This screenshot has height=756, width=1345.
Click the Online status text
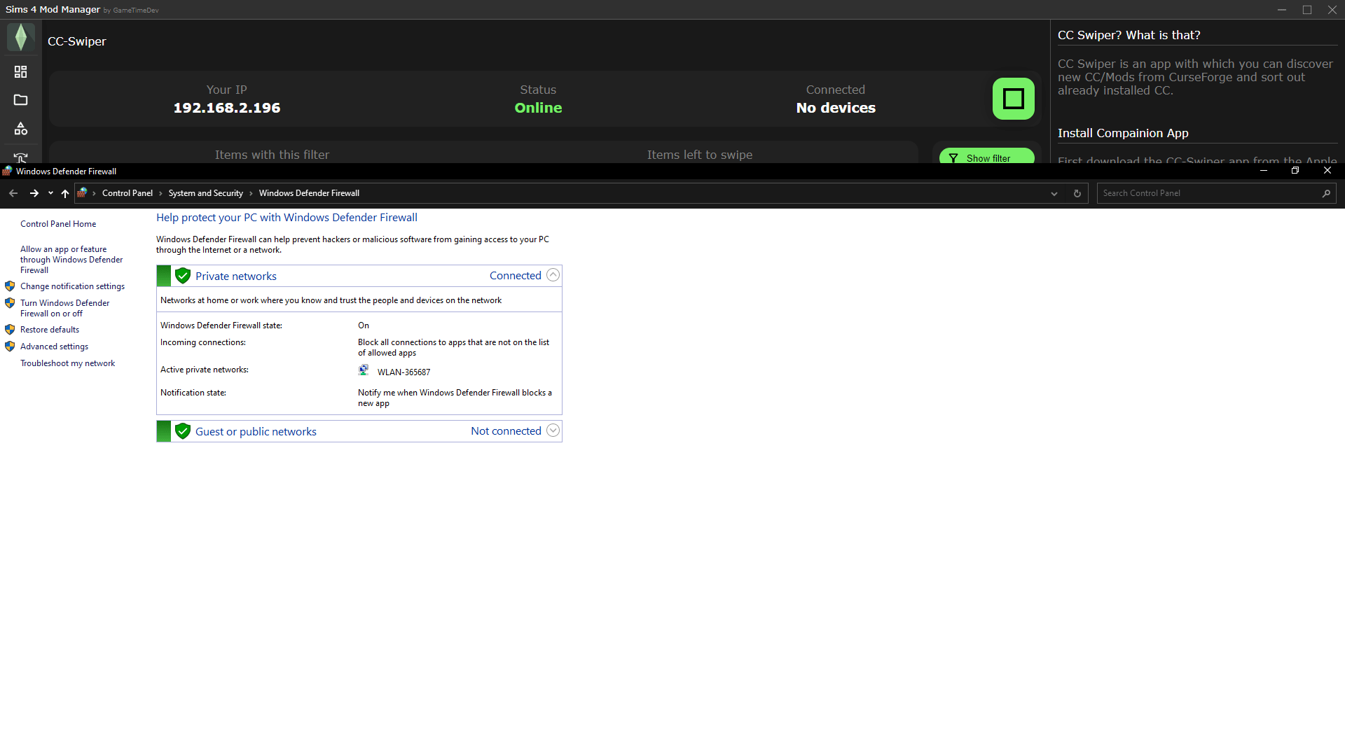coord(538,108)
